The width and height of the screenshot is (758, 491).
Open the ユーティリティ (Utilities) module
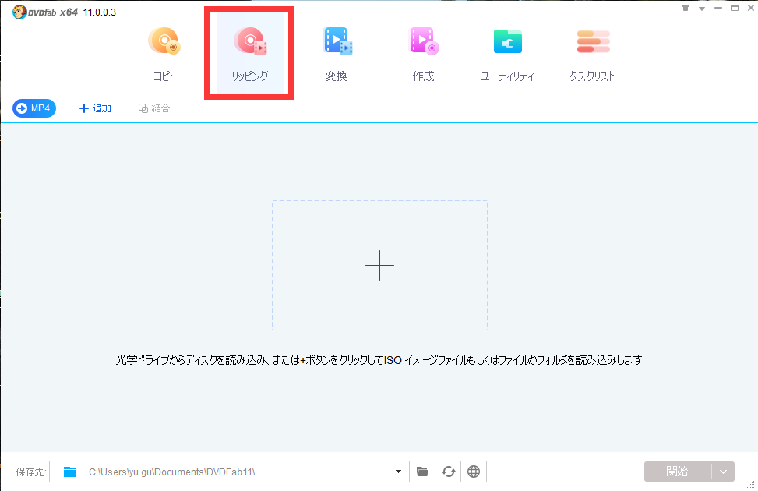(x=508, y=54)
